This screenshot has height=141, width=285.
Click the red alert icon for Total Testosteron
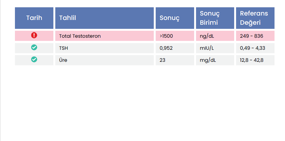tap(34, 35)
